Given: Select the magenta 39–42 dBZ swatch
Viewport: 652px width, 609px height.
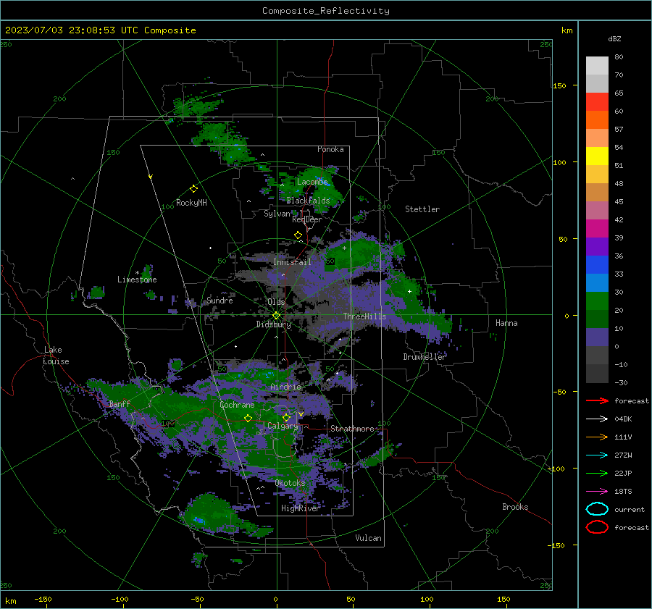Looking at the screenshot, I should click(x=597, y=229).
